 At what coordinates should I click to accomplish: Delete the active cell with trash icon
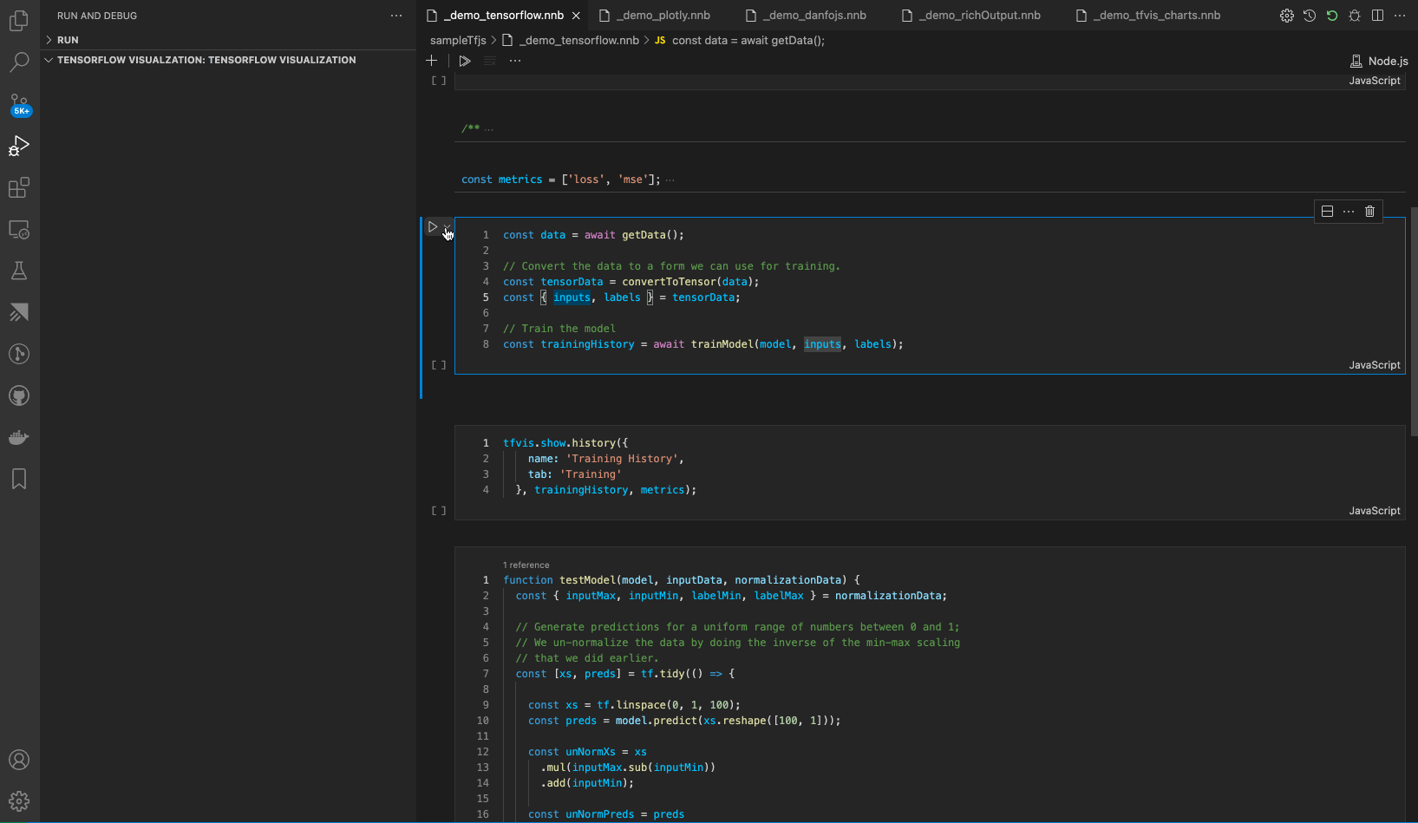[x=1369, y=212]
